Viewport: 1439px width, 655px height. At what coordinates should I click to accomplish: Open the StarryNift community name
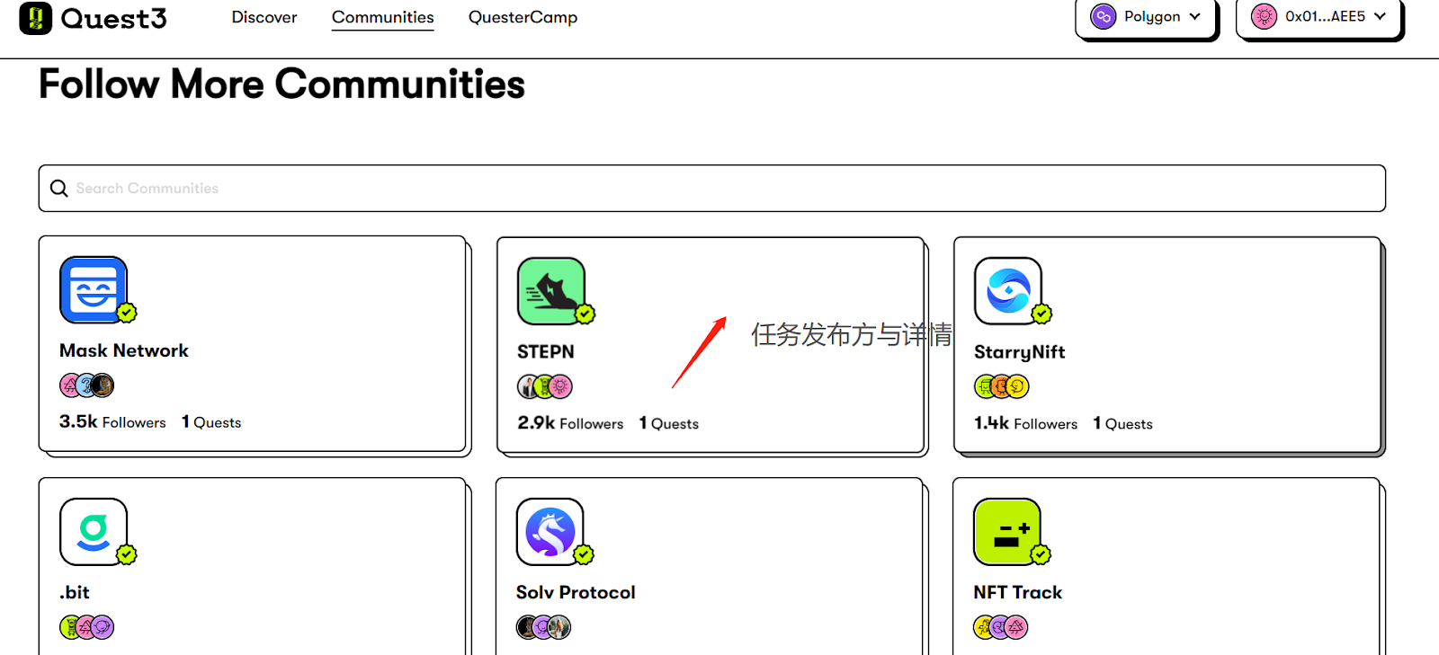click(x=1020, y=352)
